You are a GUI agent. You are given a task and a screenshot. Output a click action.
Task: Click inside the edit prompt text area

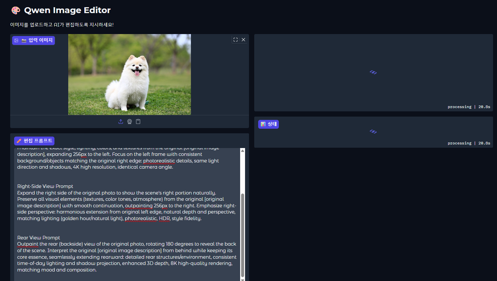point(127,215)
